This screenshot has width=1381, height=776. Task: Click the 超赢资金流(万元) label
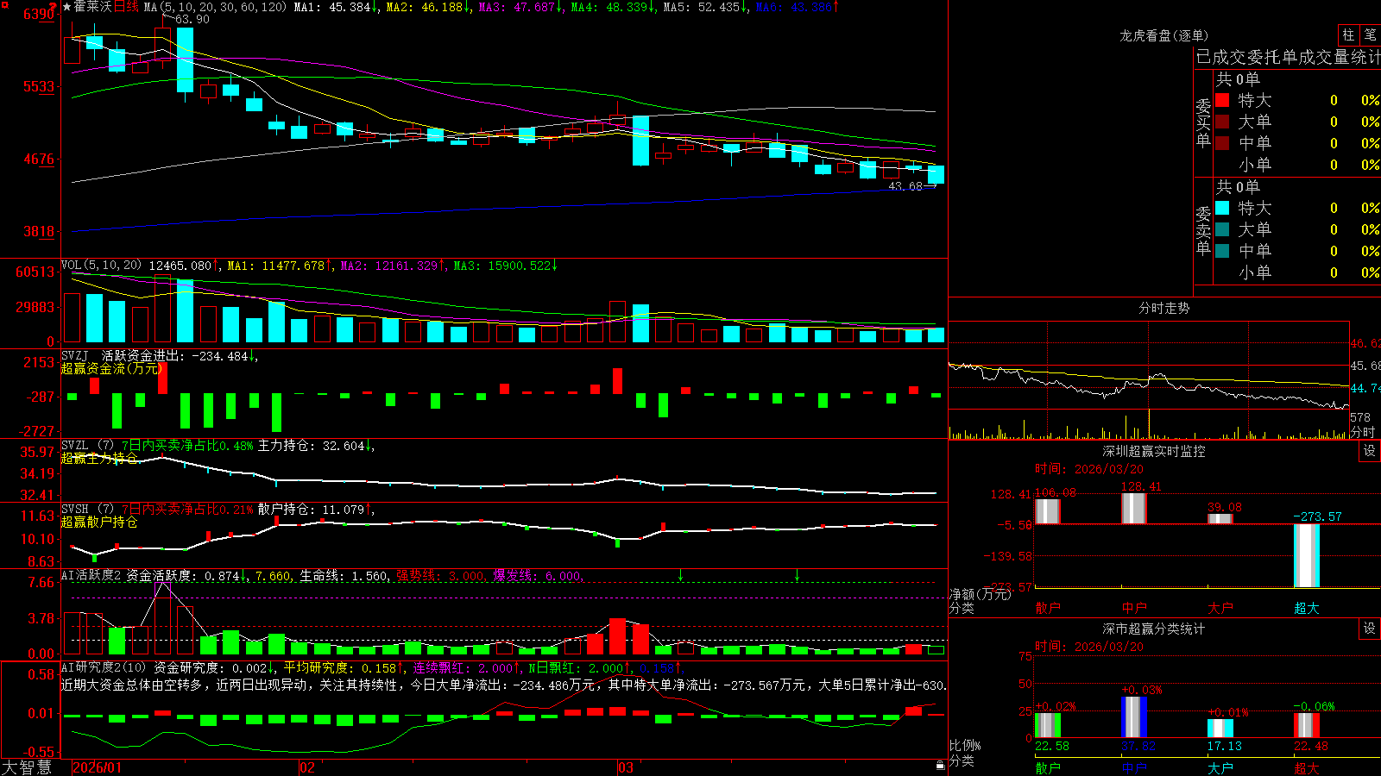(111, 368)
